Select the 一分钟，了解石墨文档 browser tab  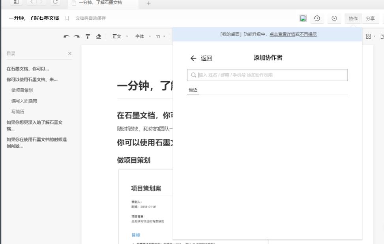pyautogui.click(x=103, y=3)
